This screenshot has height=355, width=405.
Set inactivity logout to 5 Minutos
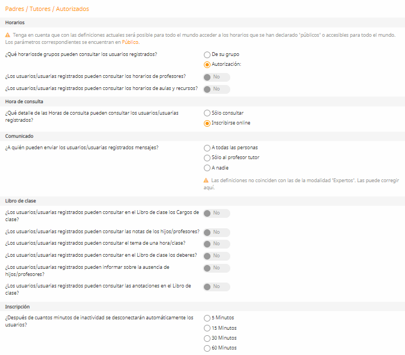[x=207, y=318]
